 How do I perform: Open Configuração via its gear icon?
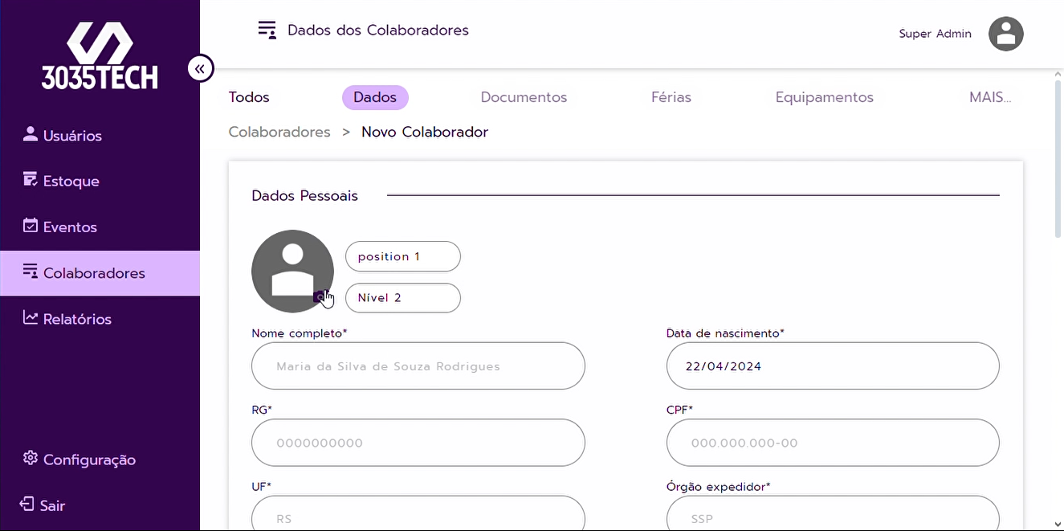pos(31,458)
